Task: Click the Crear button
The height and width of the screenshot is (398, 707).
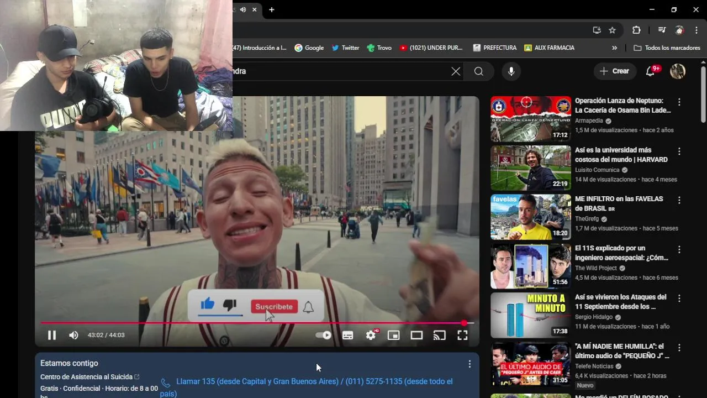Action: tap(614, 71)
